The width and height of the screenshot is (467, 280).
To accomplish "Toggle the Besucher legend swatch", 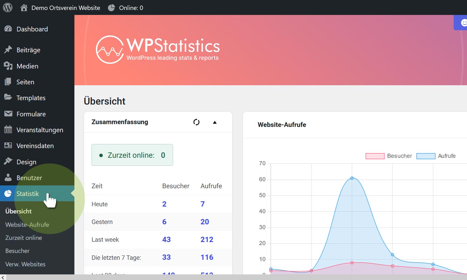I will [x=375, y=156].
